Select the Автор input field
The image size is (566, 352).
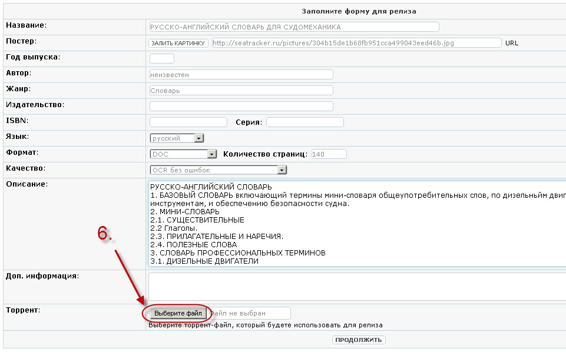pos(241,75)
